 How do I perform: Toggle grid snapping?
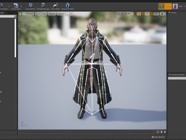(135, 14)
